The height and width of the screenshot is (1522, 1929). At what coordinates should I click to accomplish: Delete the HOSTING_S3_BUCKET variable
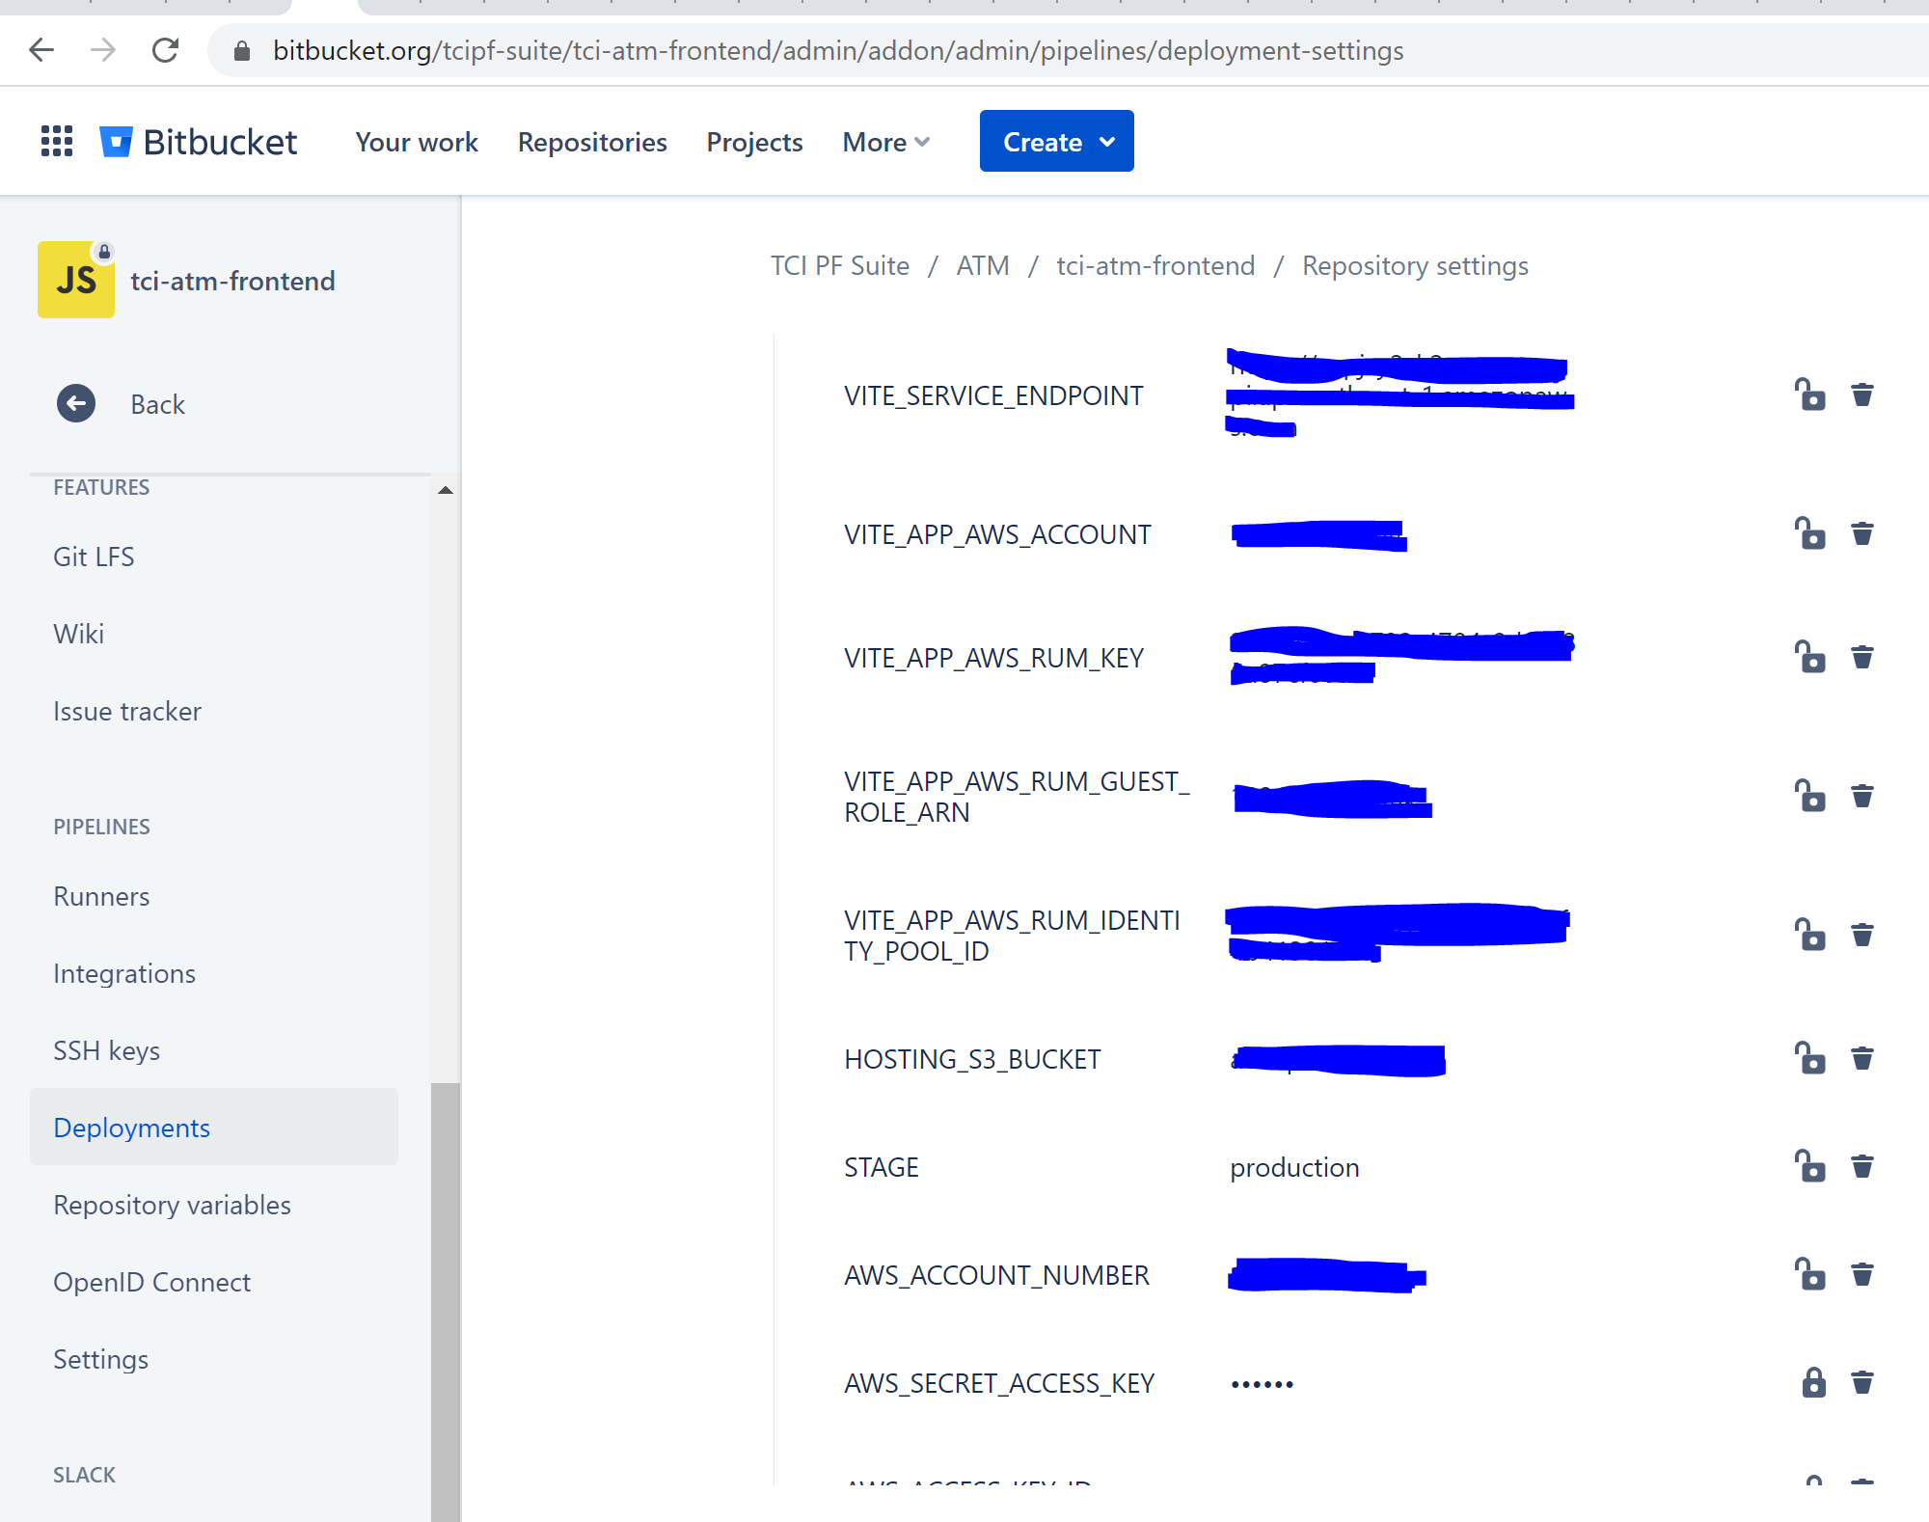click(1861, 1059)
